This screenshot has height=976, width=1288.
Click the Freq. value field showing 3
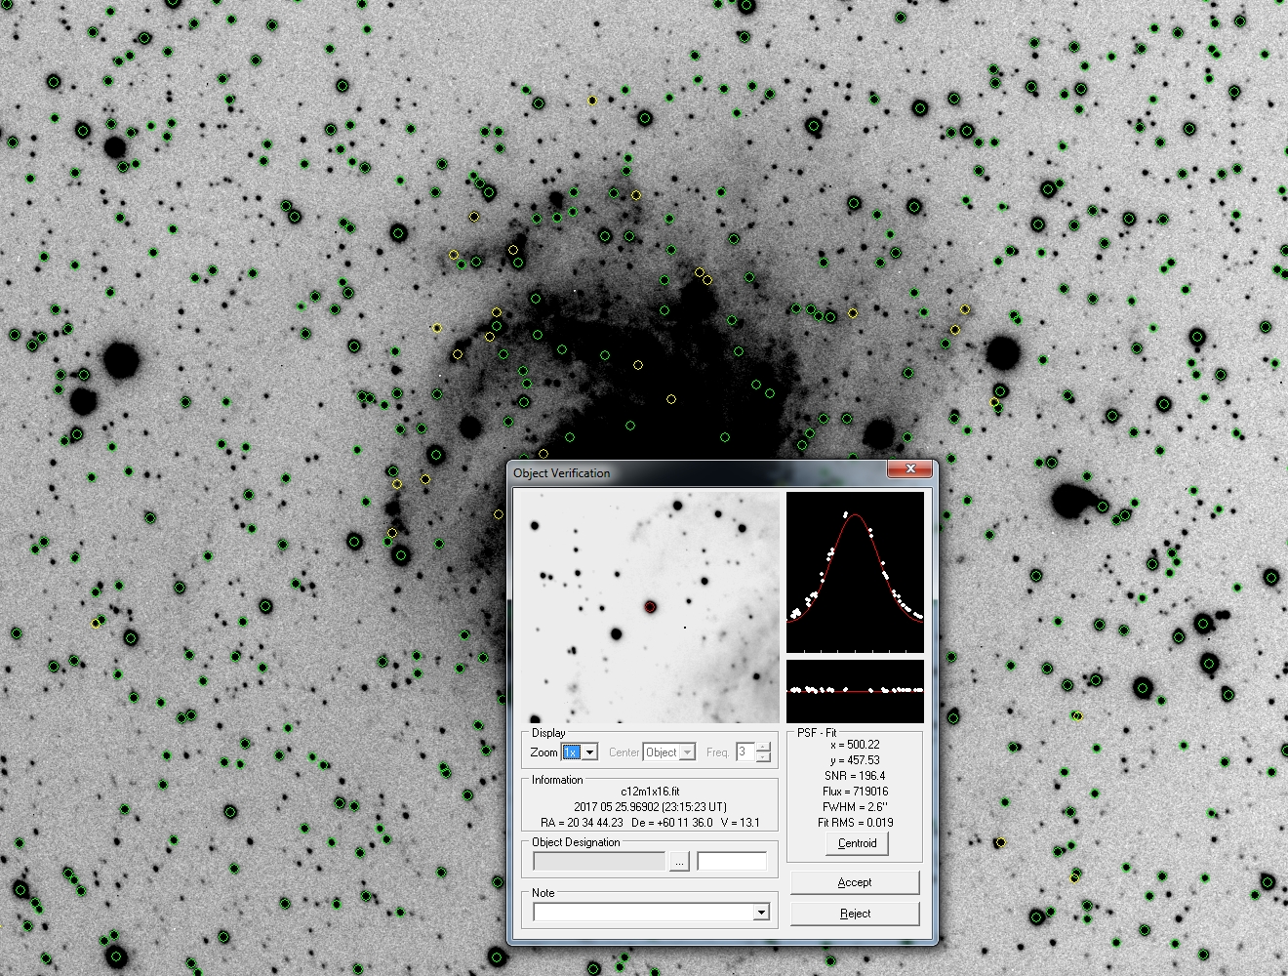745,752
